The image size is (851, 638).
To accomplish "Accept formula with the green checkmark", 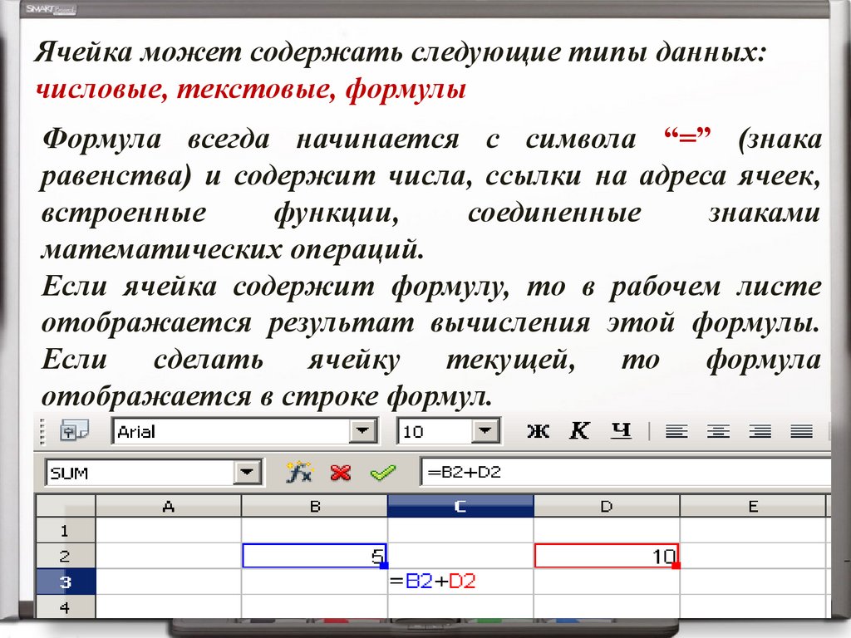I will [x=382, y=473].
